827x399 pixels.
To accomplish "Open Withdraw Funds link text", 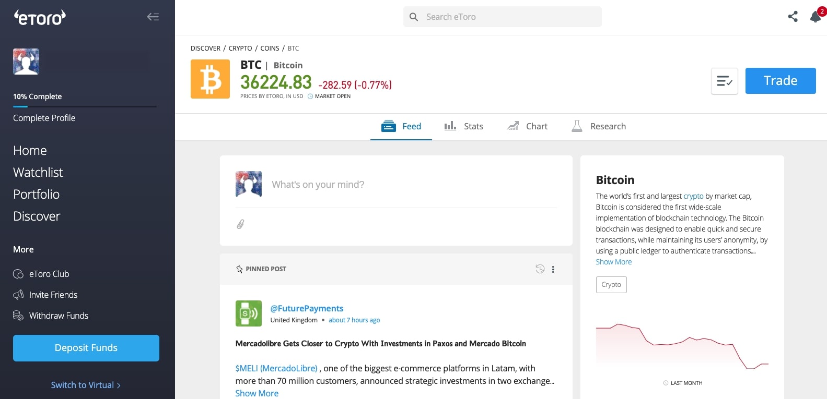I will 59,316.
